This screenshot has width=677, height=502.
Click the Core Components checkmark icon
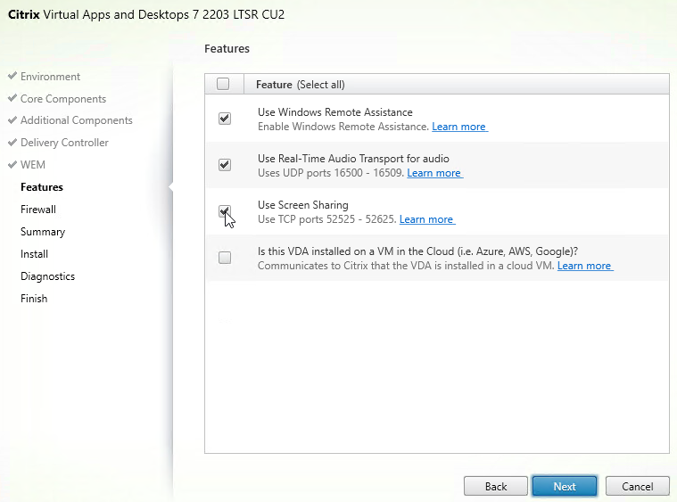tap(12, 98)
